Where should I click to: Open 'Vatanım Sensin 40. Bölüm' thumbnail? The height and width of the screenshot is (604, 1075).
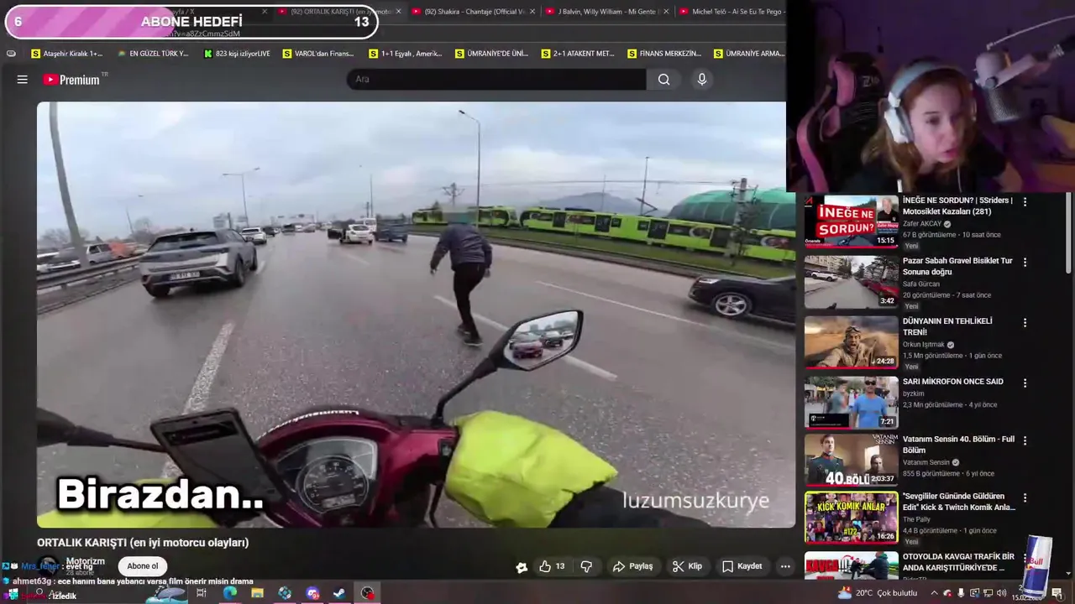click(852, 460)
